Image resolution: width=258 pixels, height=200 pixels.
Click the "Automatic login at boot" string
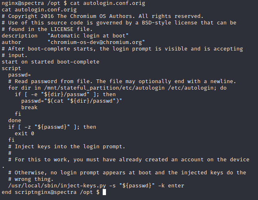(x=88, y=36)
